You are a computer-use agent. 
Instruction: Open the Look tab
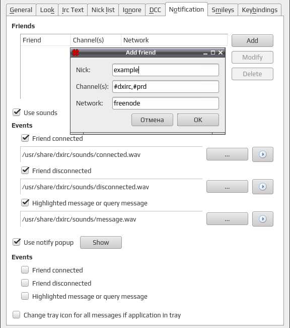click(47, 10)
